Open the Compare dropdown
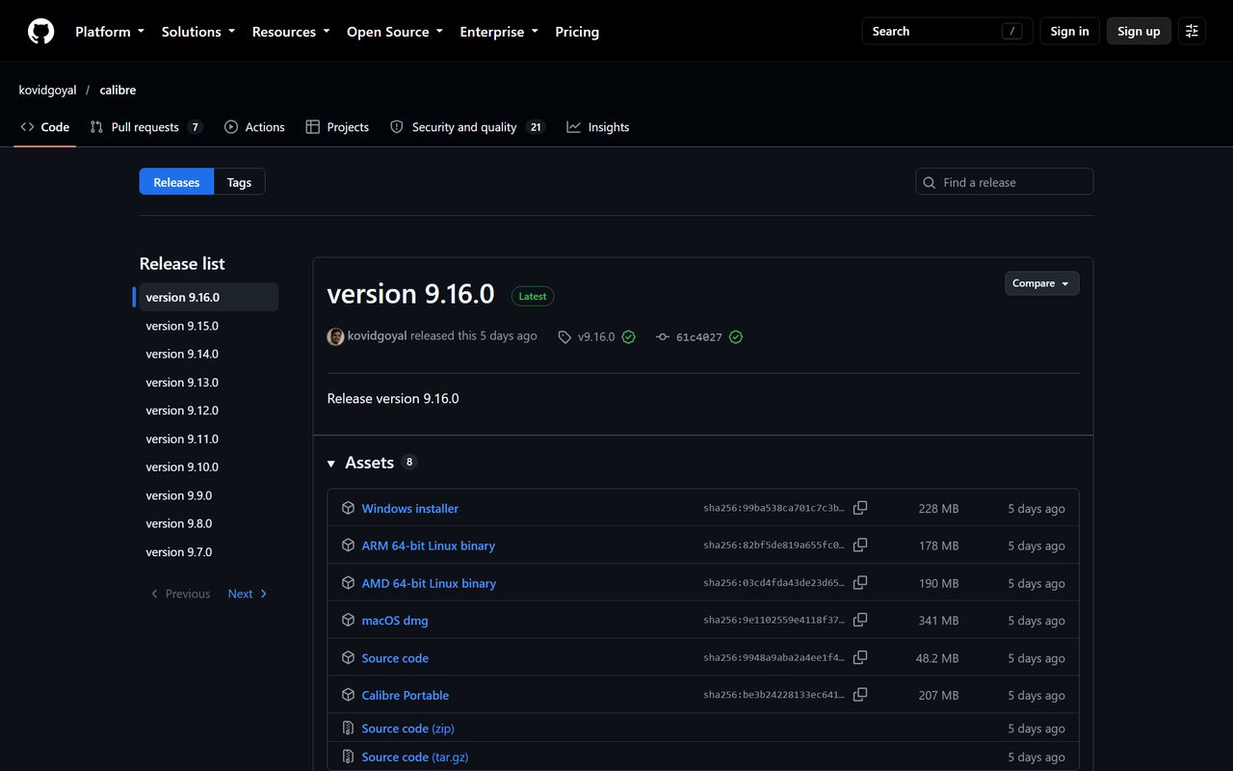Image resolution: width=1233 pixels, height=771 pixels. click(1041, 283)
